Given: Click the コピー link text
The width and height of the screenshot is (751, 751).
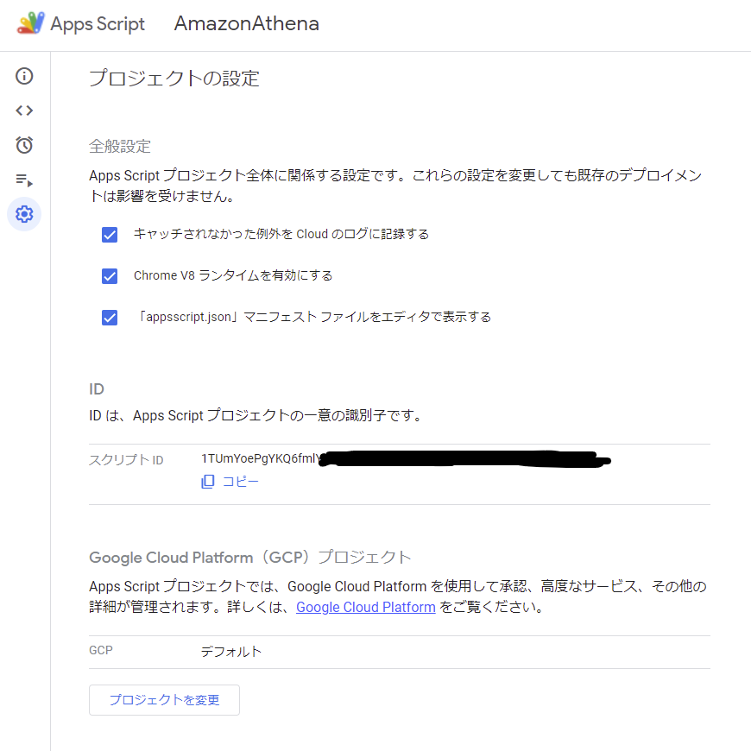Looking at the screenshot, I should click(241, 482).
